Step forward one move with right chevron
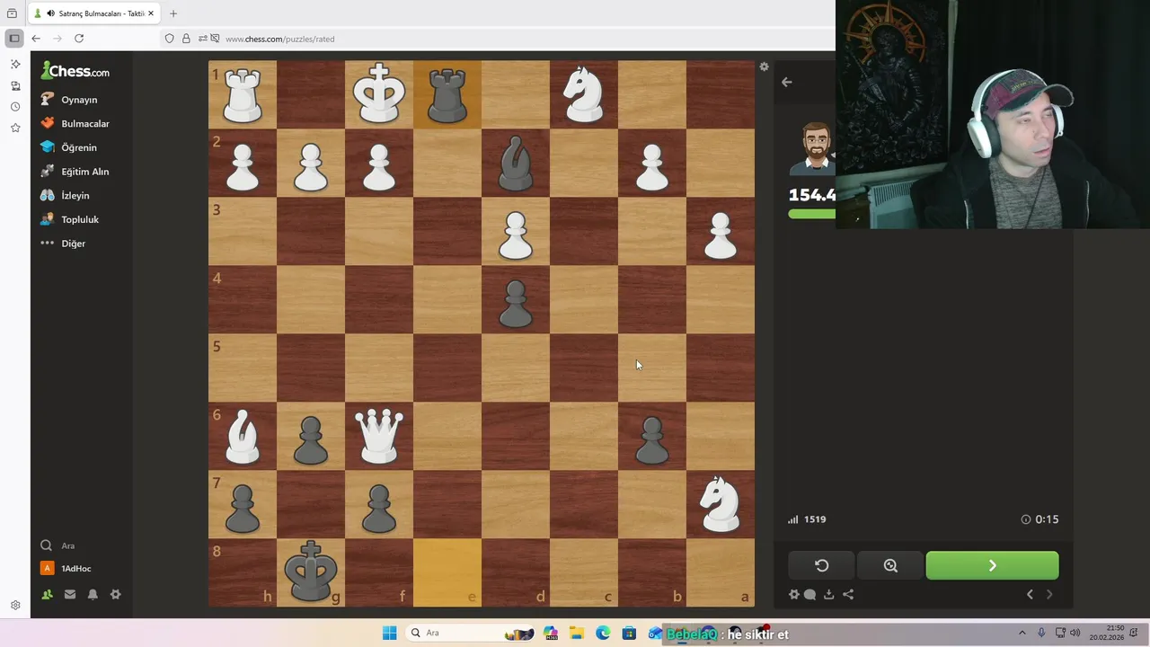This screenshot has height=647, width=1150. [x=1049, y=594]
